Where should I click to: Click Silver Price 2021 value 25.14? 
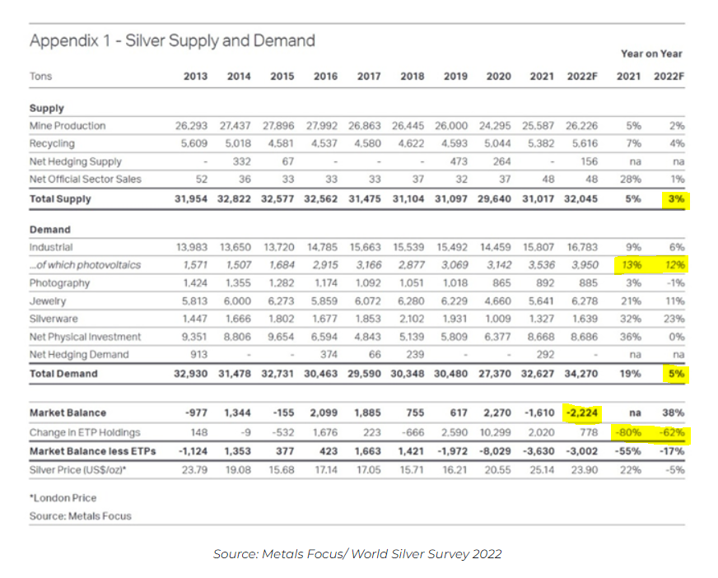542,470
